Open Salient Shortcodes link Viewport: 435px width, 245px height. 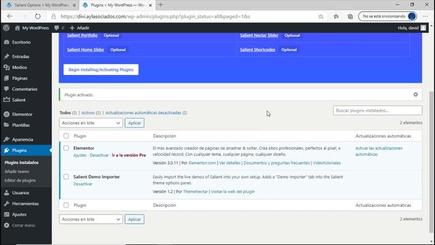click(258, 50)
